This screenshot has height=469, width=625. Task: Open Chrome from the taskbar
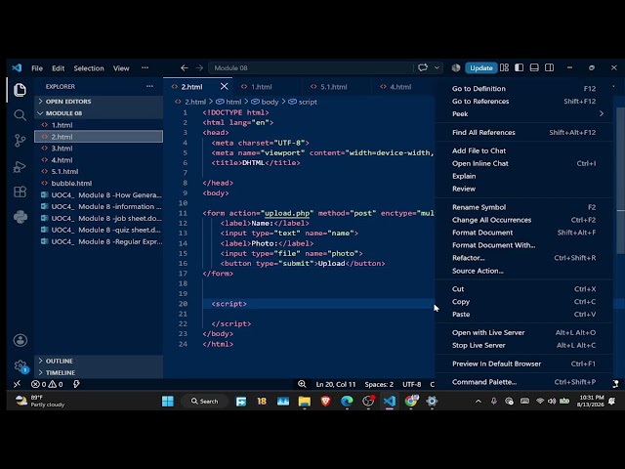(x=410, y=401)
